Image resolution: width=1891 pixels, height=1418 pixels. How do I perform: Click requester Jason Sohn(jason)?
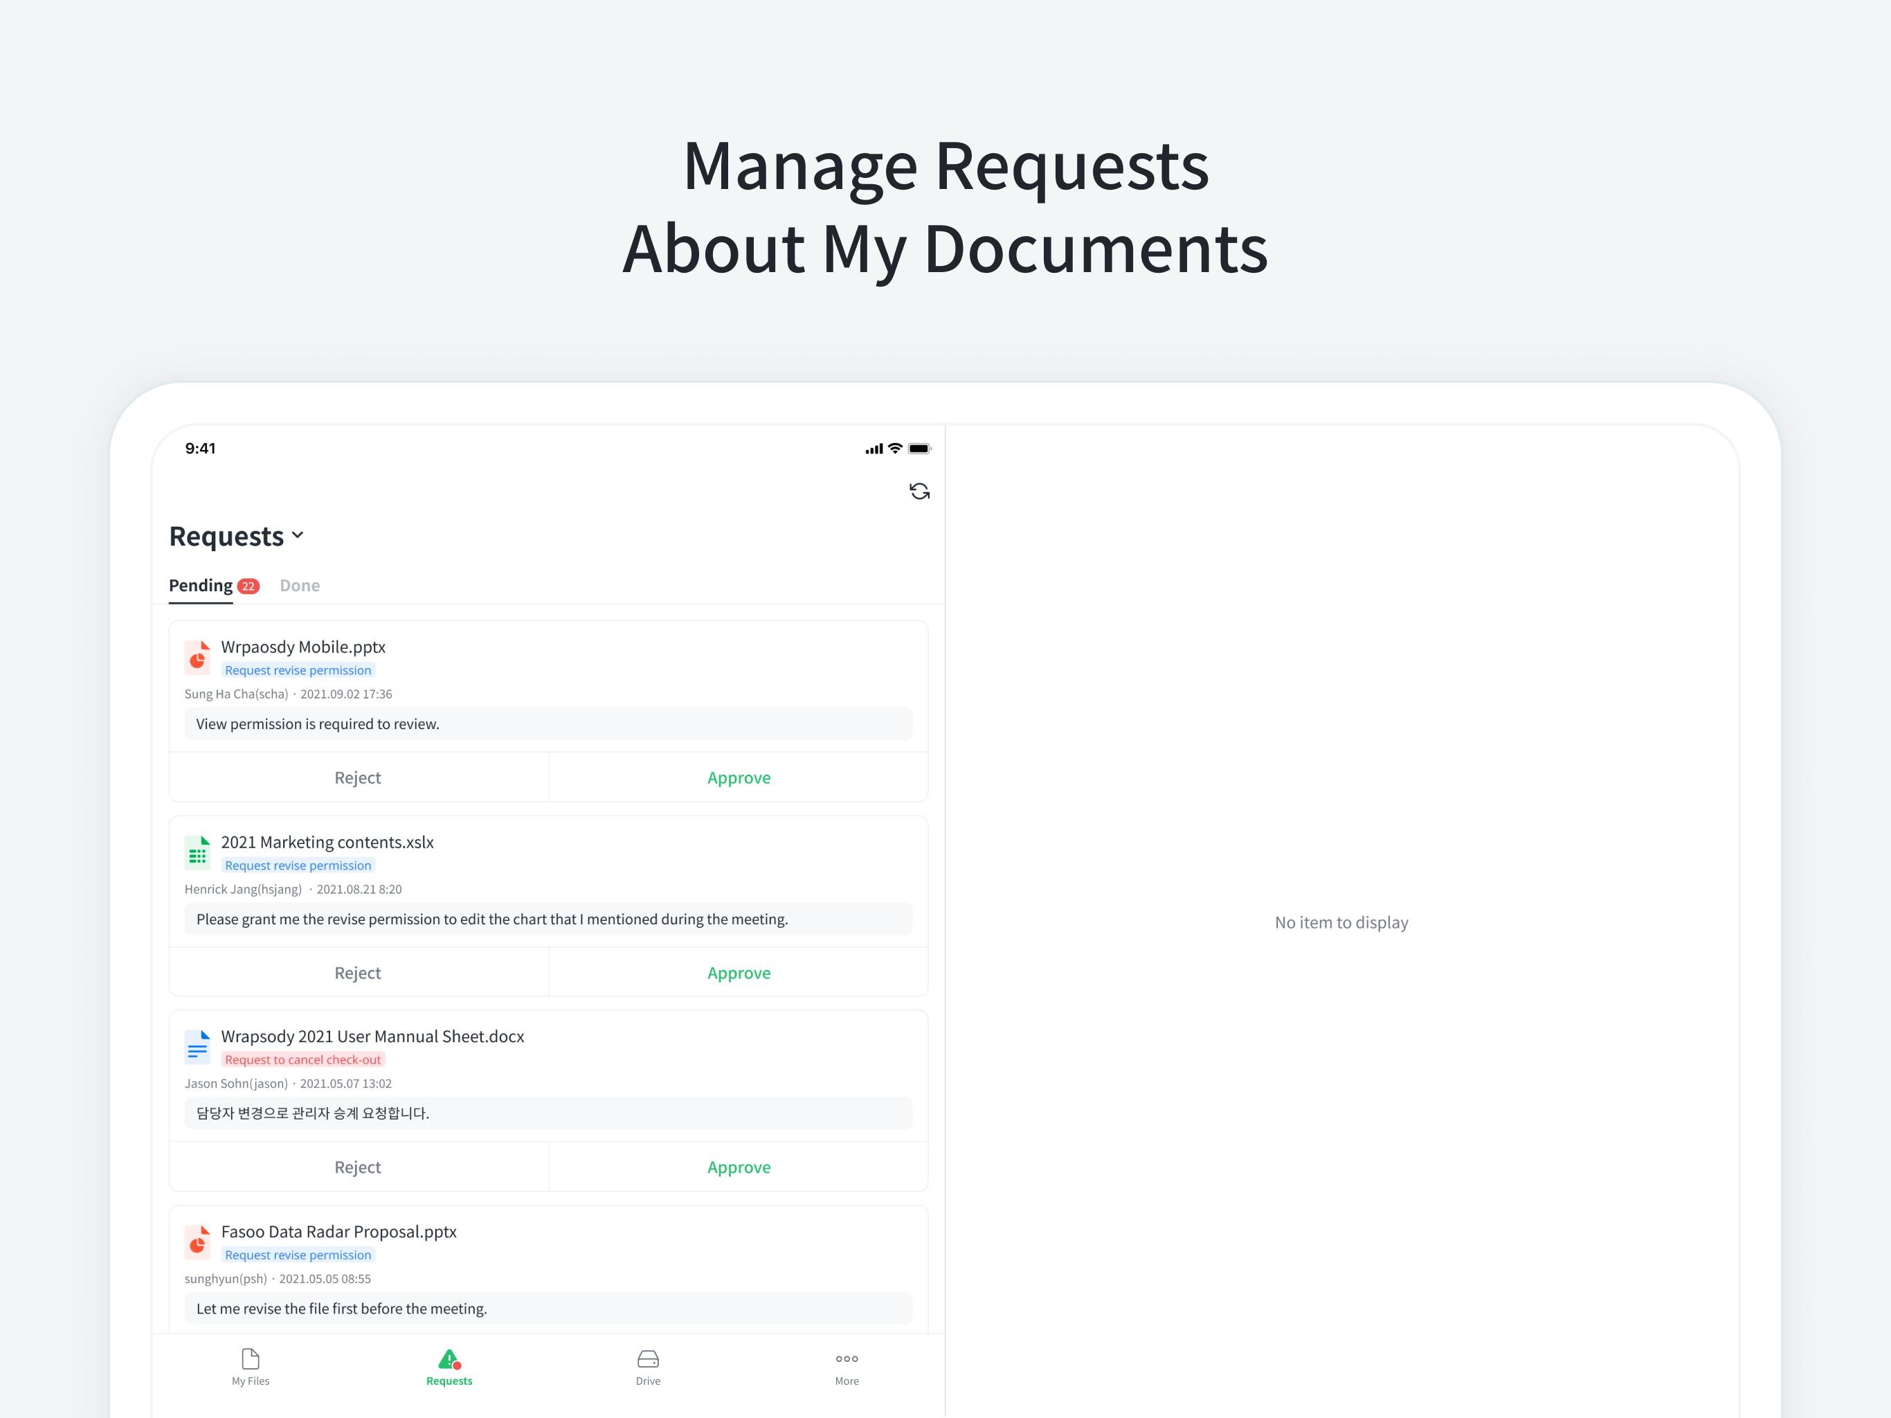pos(237,1083)
